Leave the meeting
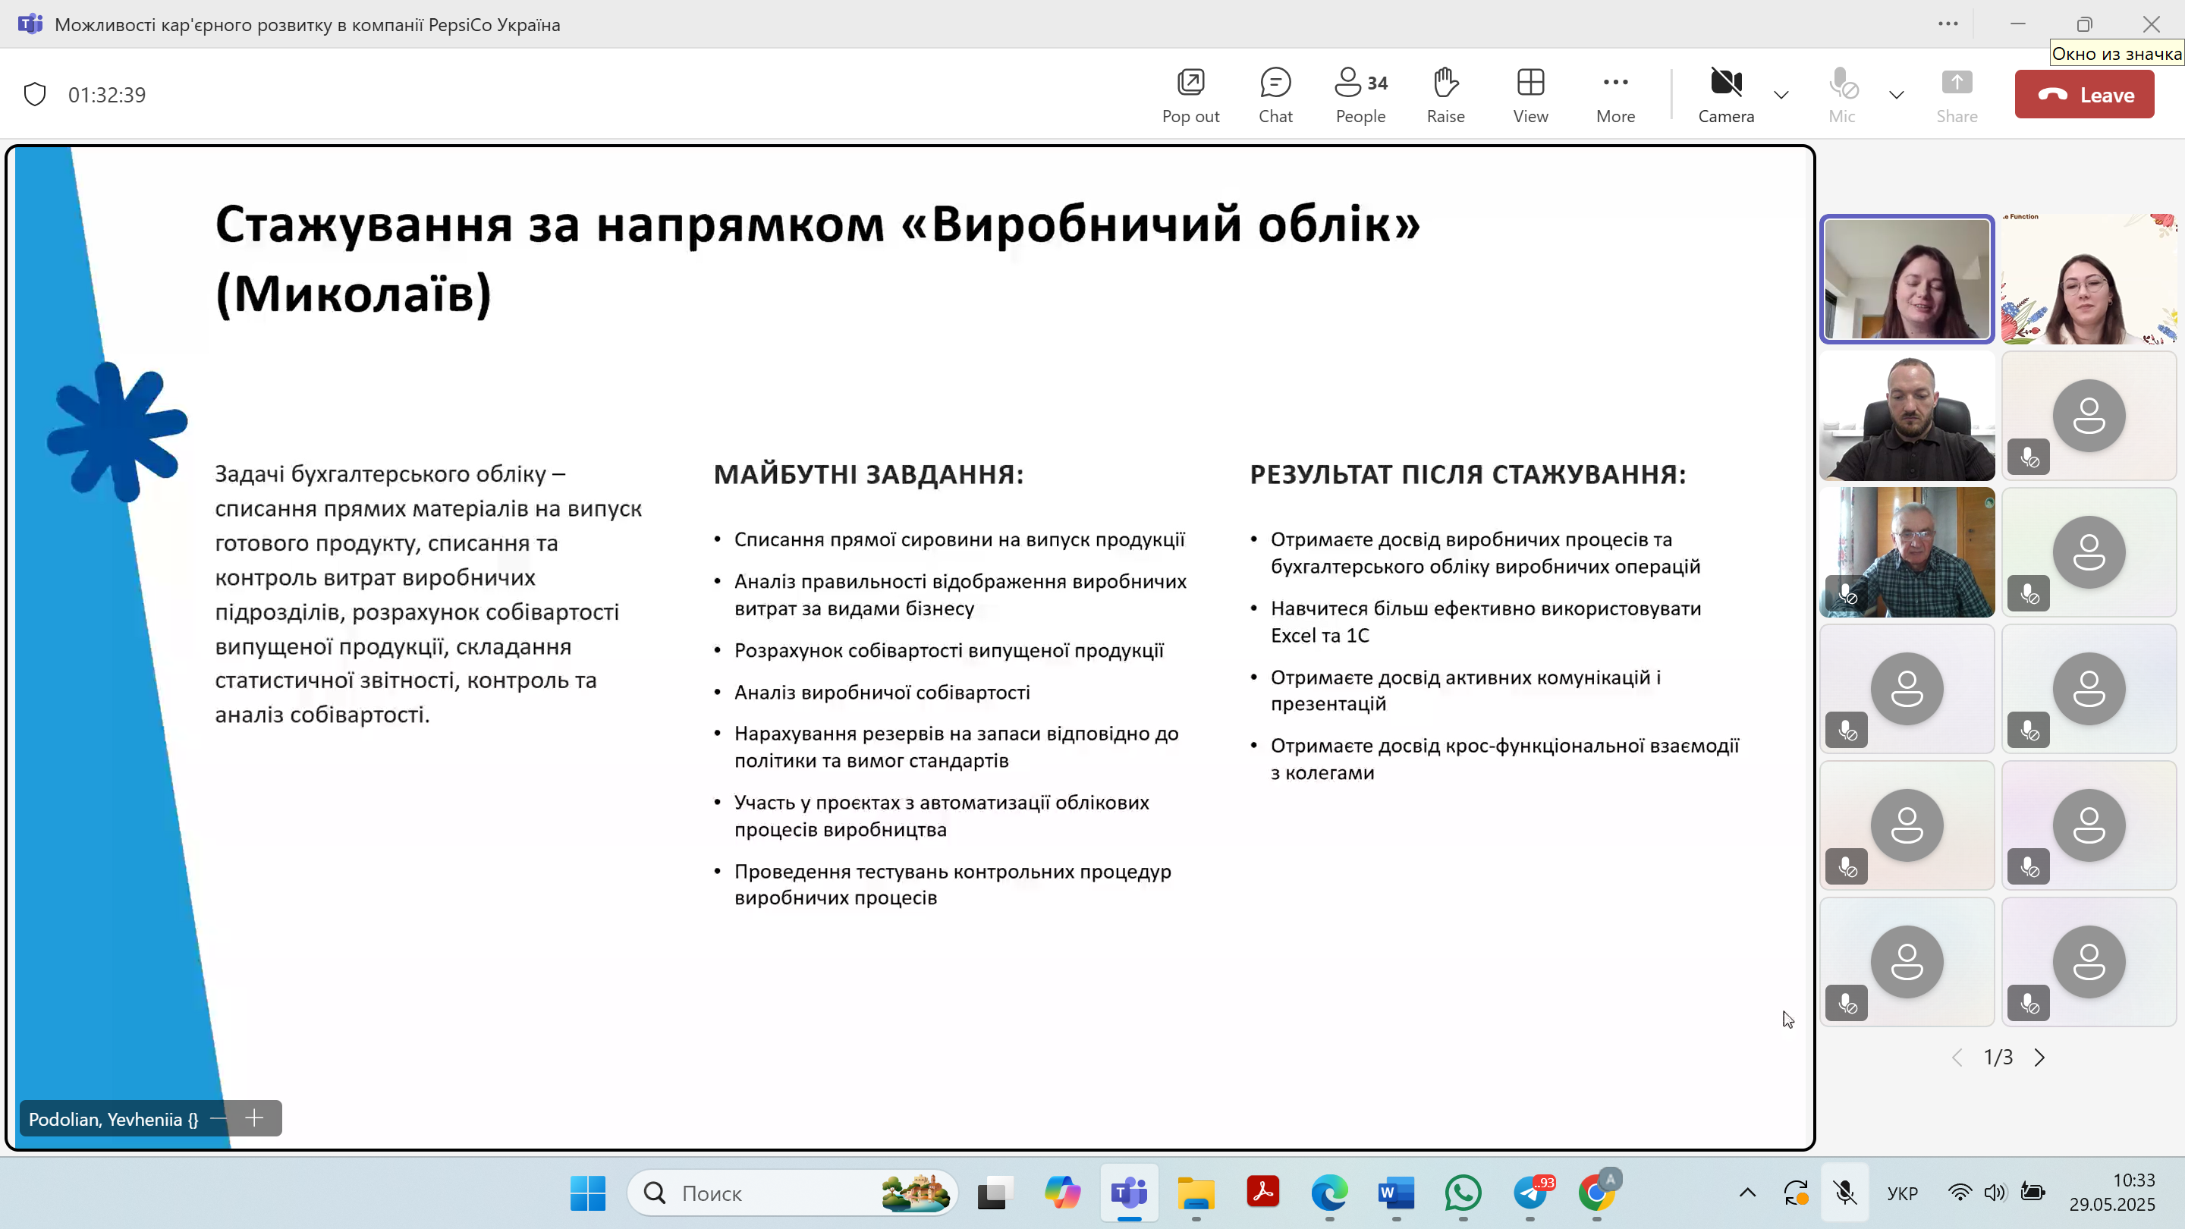The width and height of the screenshot is (2185, 1229). pyautogui.click(x=2084, y=95)
